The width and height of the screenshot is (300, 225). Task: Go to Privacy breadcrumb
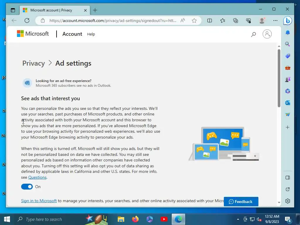(33, 63)
